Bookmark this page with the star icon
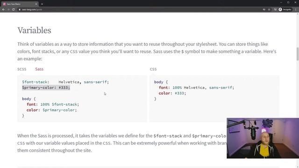Screen dimensions: 299x168 [269, 9]
